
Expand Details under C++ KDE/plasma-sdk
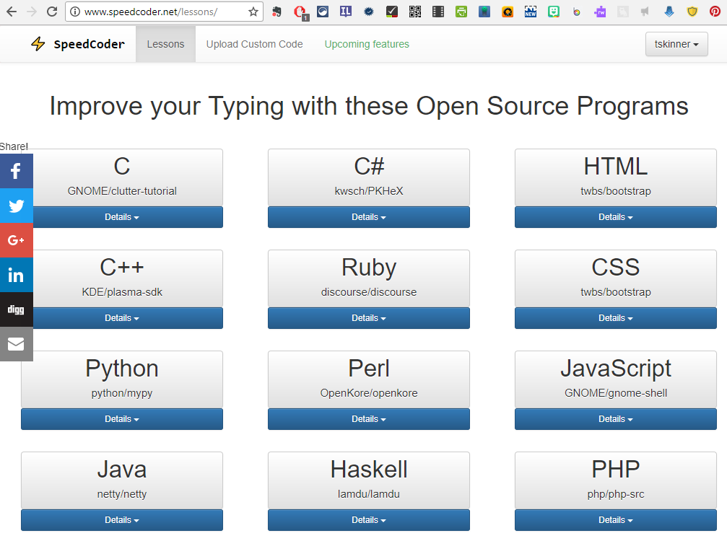coord(122,318)
